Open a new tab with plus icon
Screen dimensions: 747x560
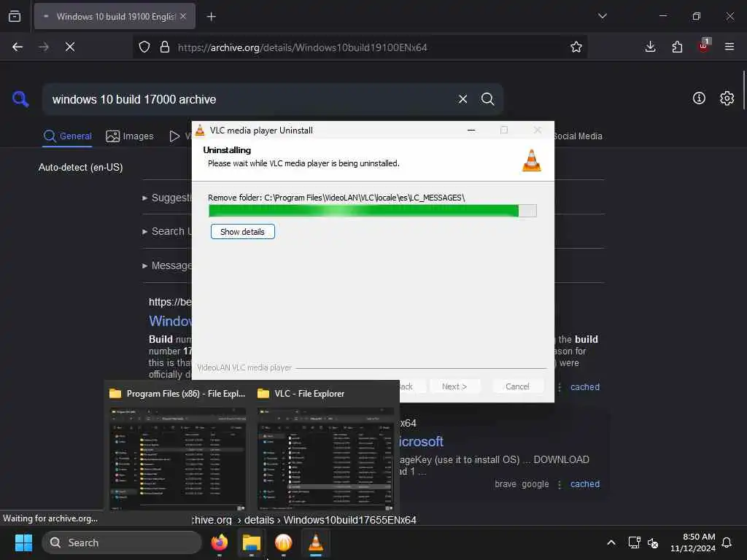pyautogui.click(x=211, y=17)
